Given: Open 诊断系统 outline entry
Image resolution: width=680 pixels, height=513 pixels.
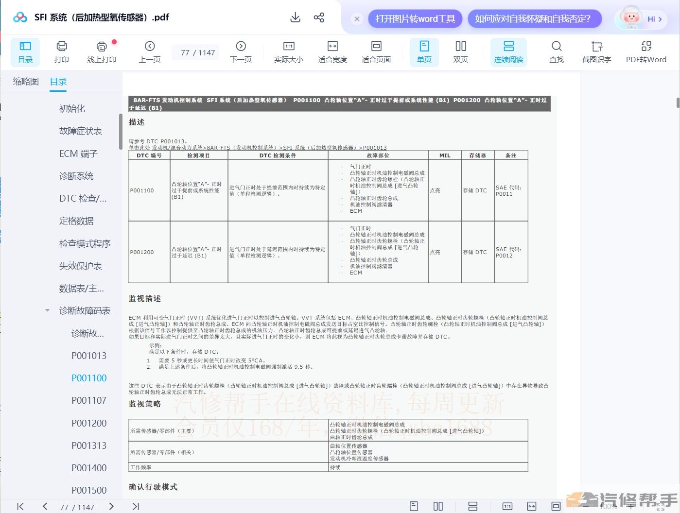Looking at the screenshot, I should click(76, 176).
